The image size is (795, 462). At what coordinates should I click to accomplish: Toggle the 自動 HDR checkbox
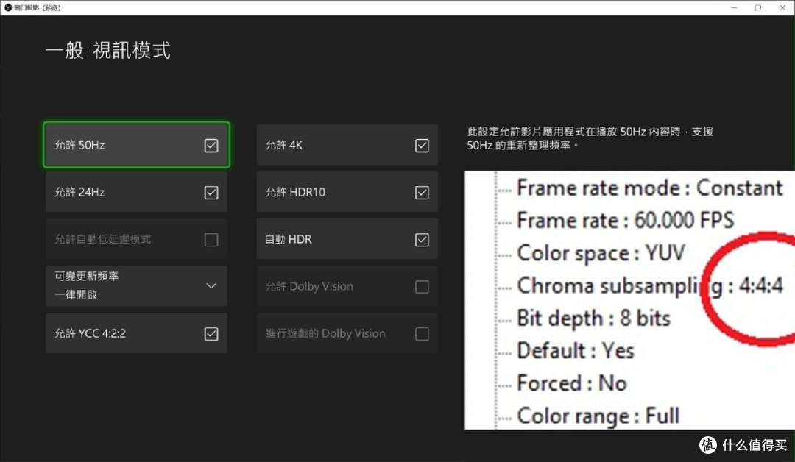422,240
